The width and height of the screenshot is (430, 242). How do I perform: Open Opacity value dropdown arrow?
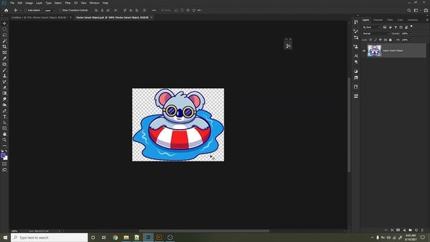[x=411, y=34]
